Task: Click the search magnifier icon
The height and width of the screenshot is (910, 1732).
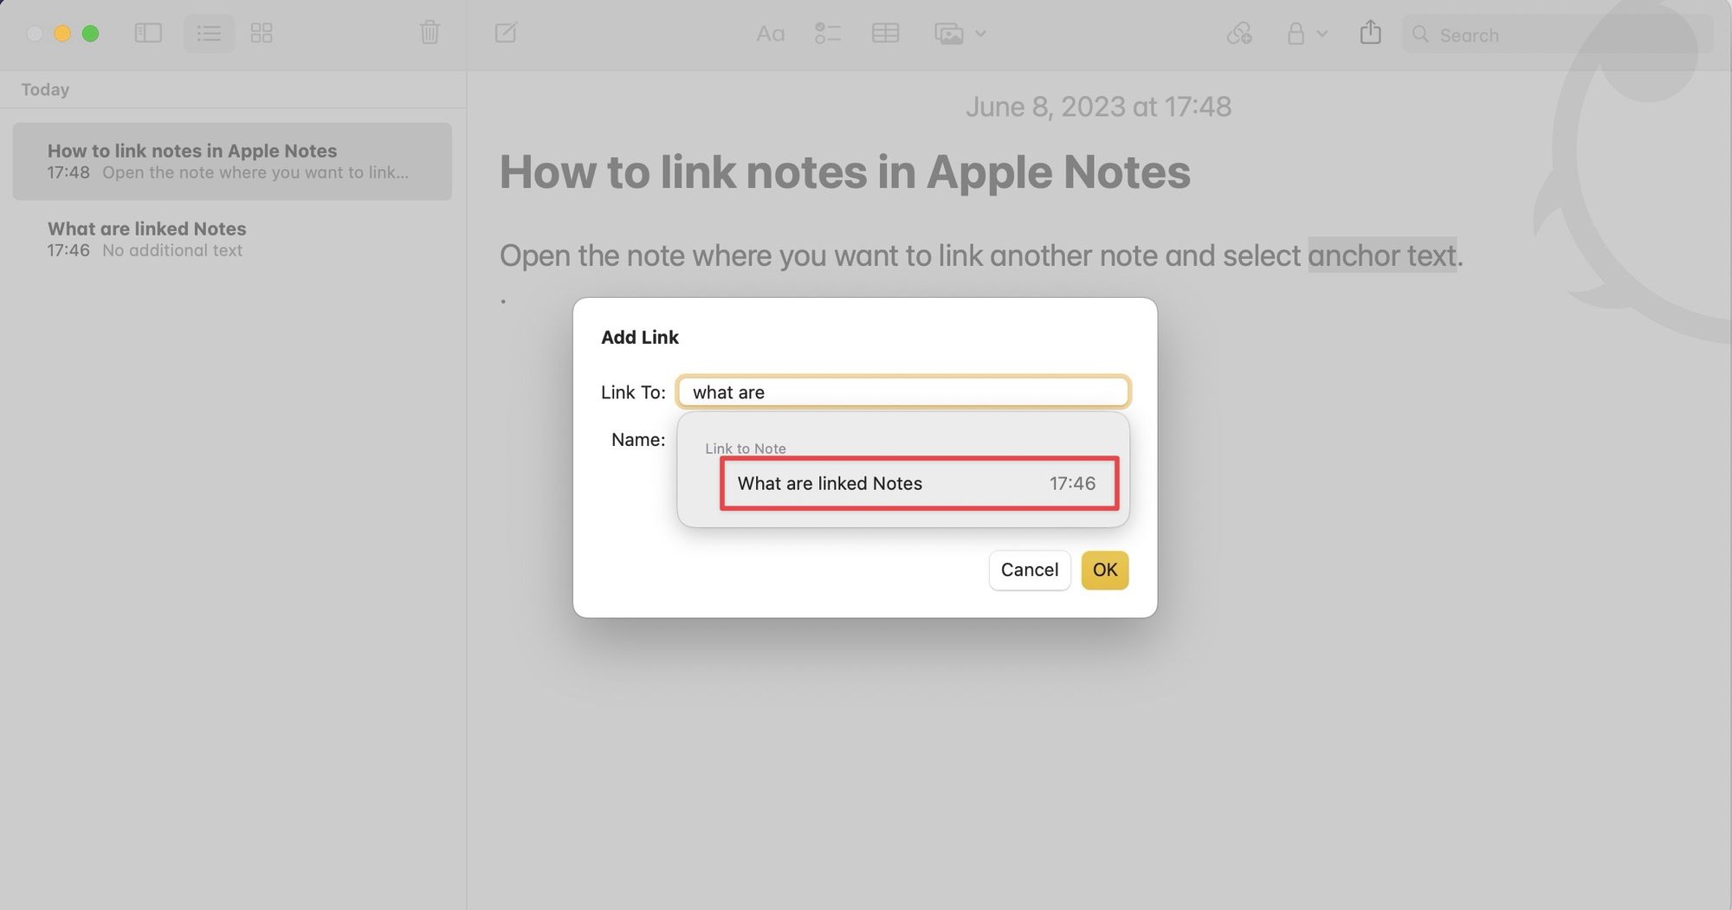Action: click(1420, 35)
